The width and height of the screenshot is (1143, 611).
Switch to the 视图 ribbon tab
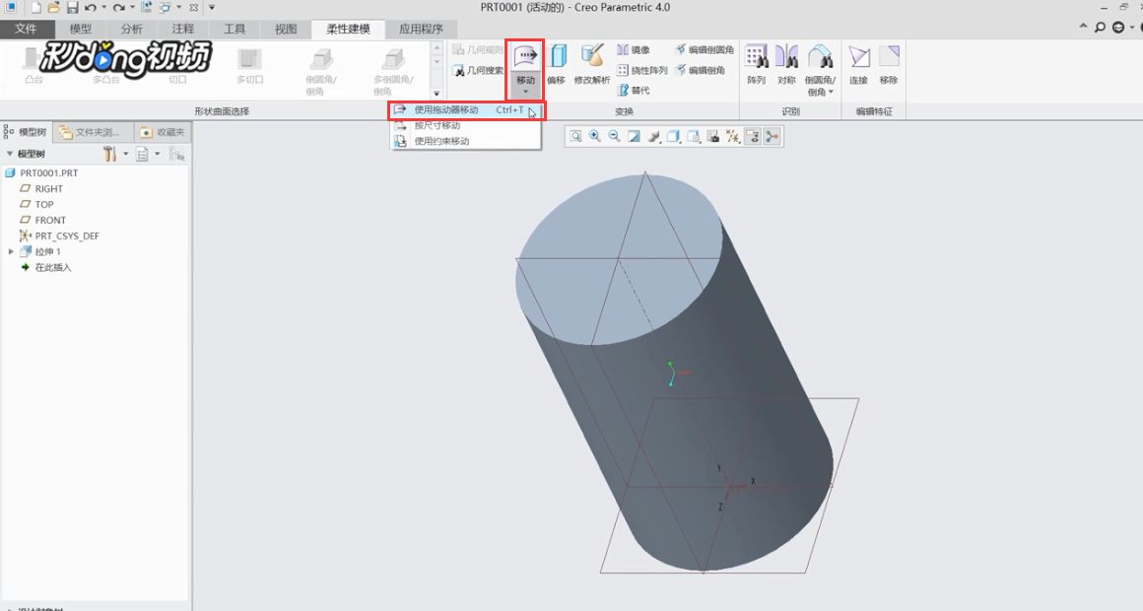(x=286, y=30)
